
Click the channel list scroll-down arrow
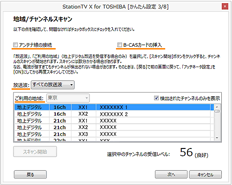click(217, 138)
